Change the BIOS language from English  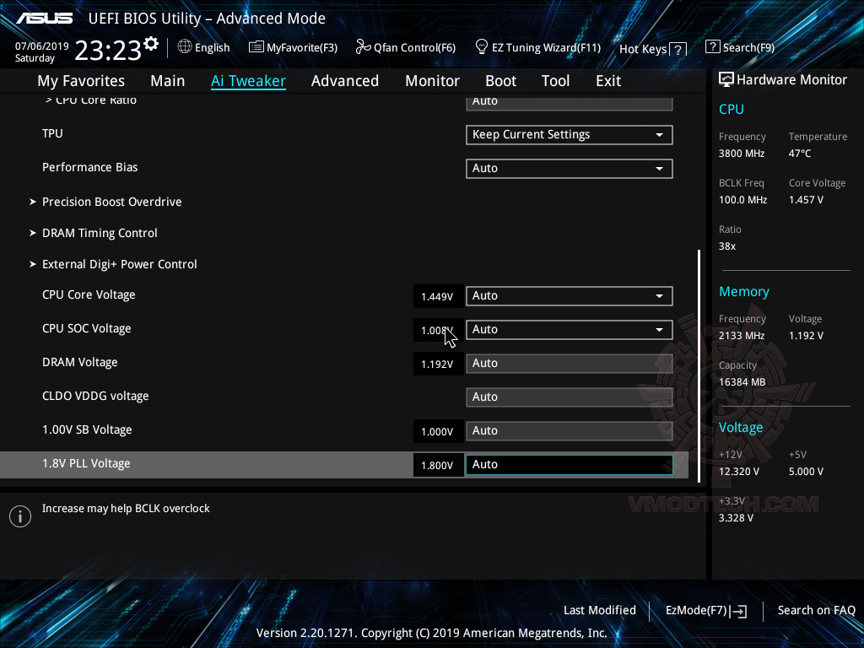(203, 47)
